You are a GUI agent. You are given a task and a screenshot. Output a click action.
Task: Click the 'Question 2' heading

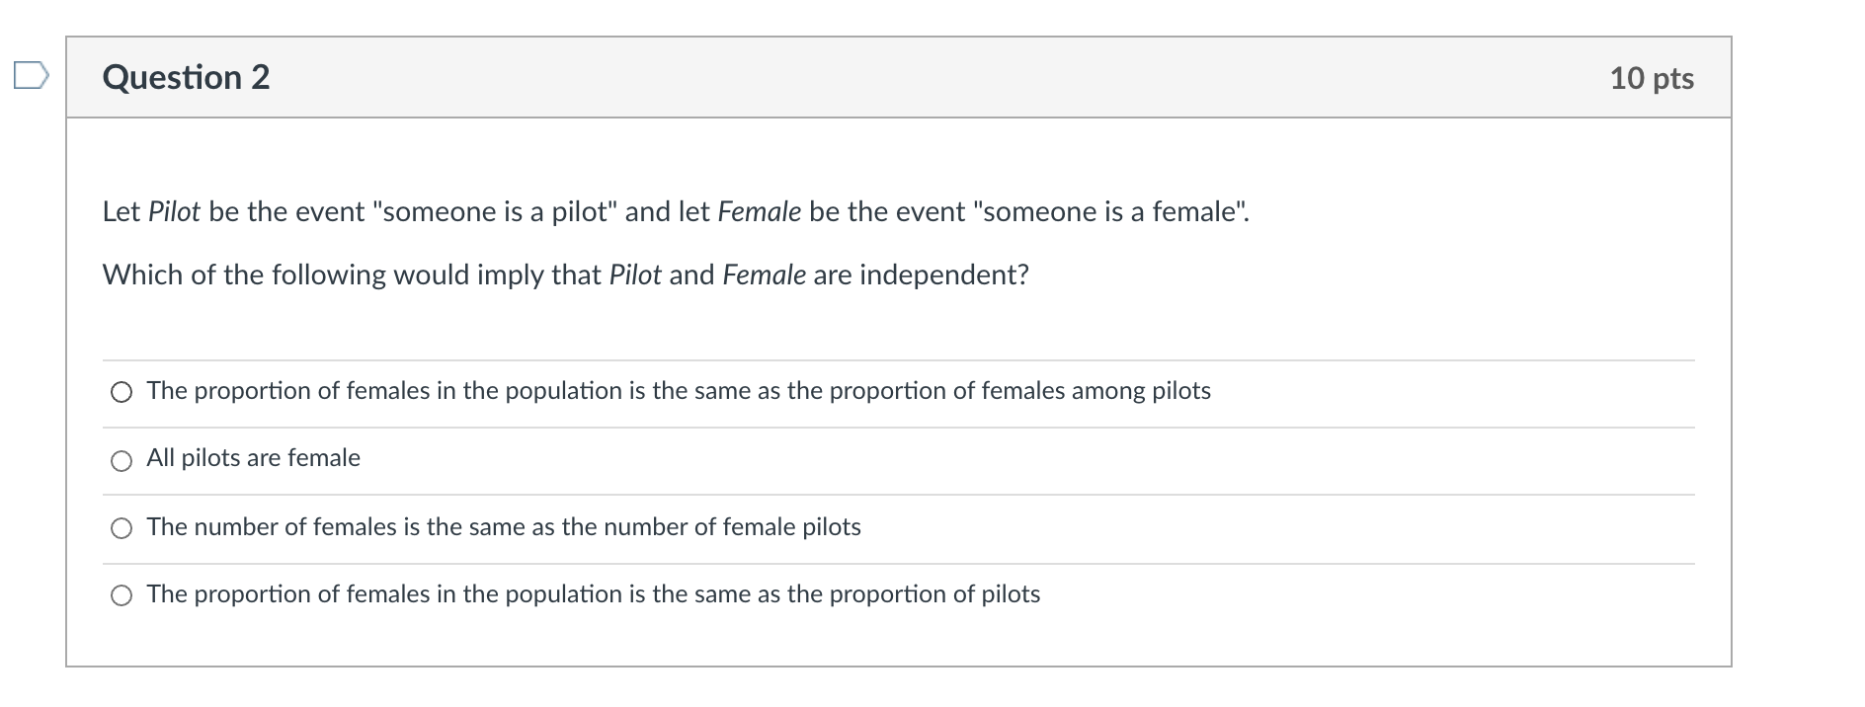pos(186,77)
